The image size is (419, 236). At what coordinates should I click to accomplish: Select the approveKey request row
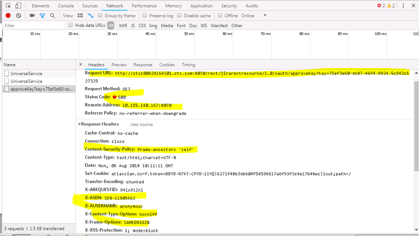(x=39, y=89)
